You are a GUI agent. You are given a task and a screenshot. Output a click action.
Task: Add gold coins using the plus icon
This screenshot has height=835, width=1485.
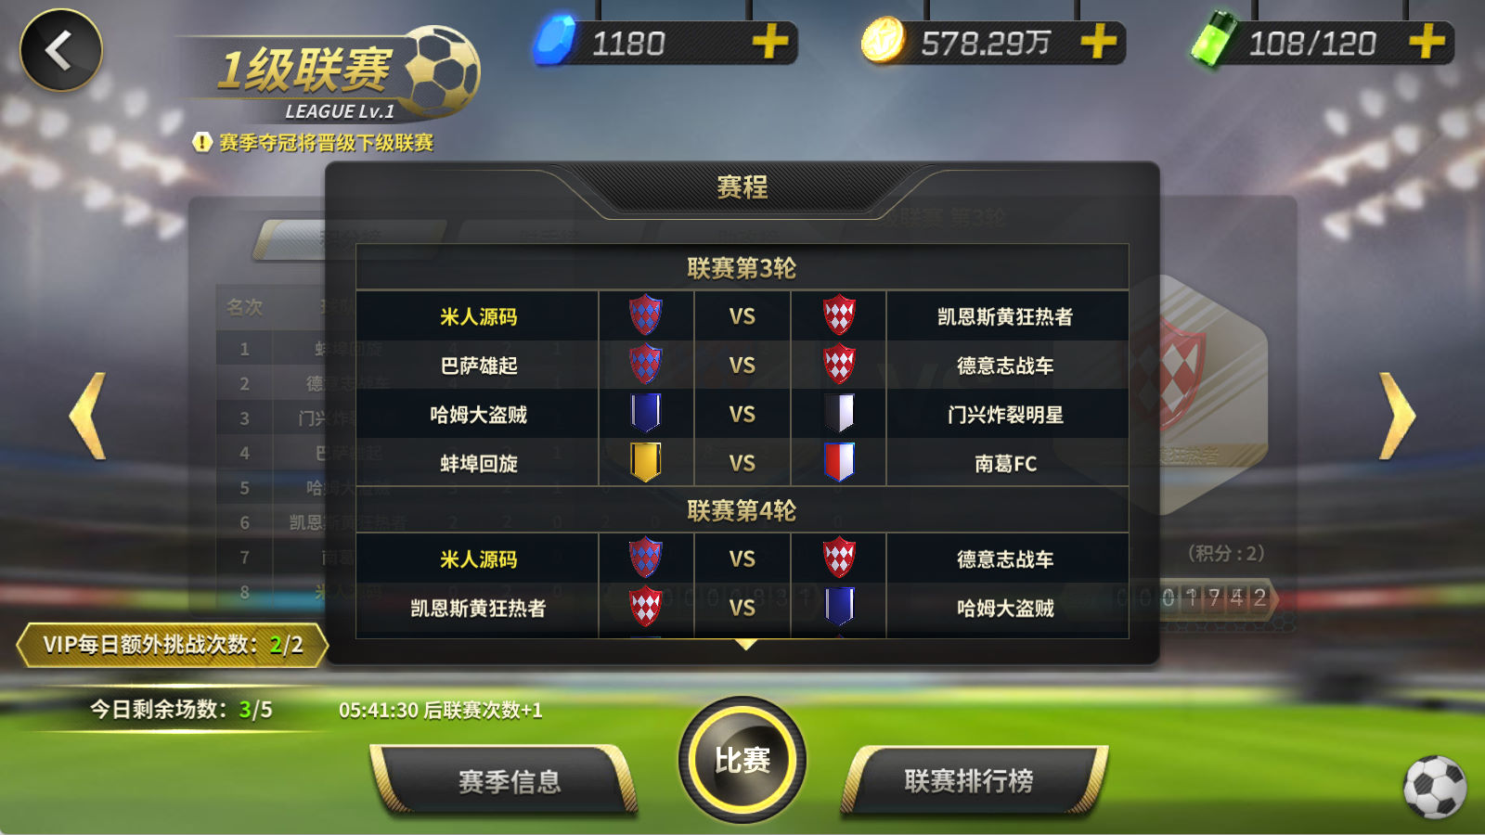[1098, 42]
